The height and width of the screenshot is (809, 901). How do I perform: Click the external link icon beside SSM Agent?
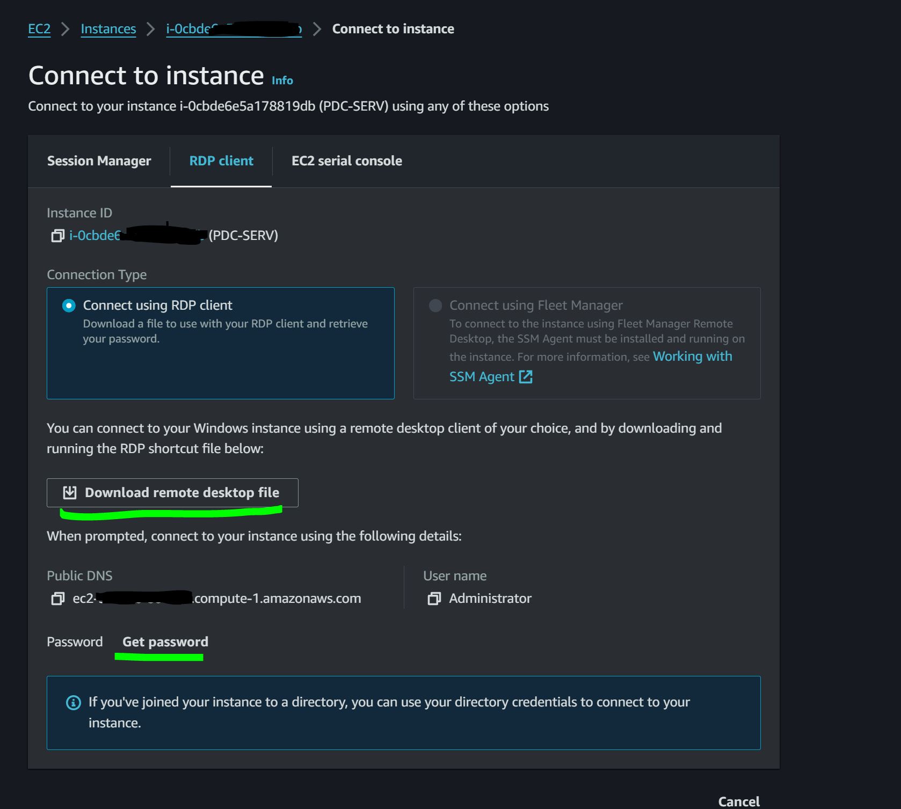click(526, 377)
